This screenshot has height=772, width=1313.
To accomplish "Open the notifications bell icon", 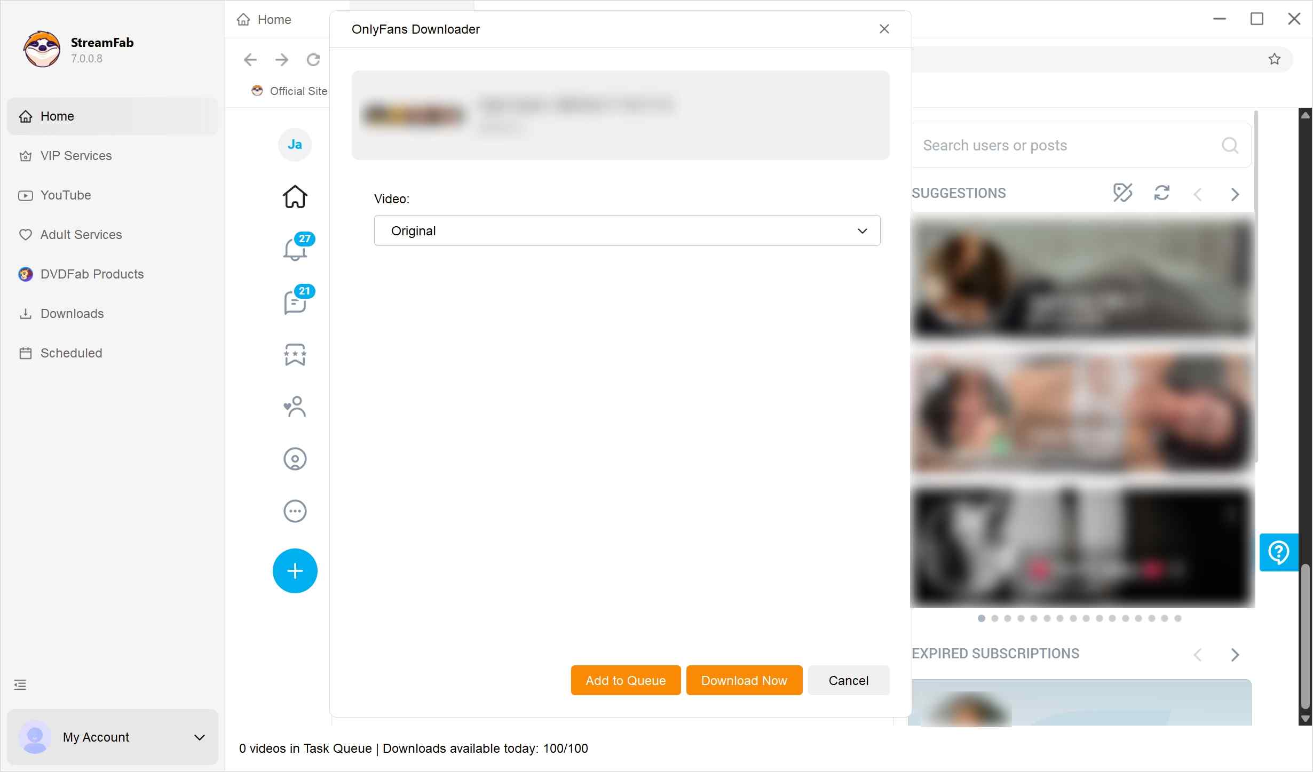I will [x=295, y=249].
